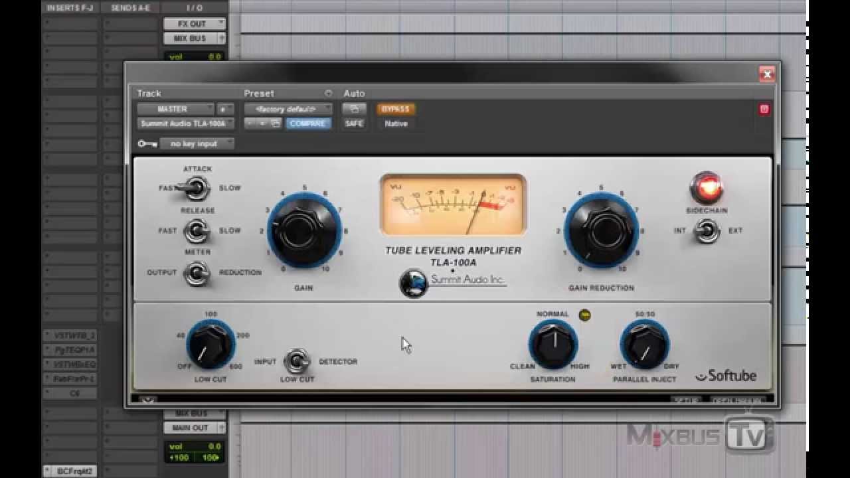Image resolution: width=850 pixels, height=478 pixels.
Task: Click the GAIN knob
Action: pyautogui.click(x=304, y=231)
